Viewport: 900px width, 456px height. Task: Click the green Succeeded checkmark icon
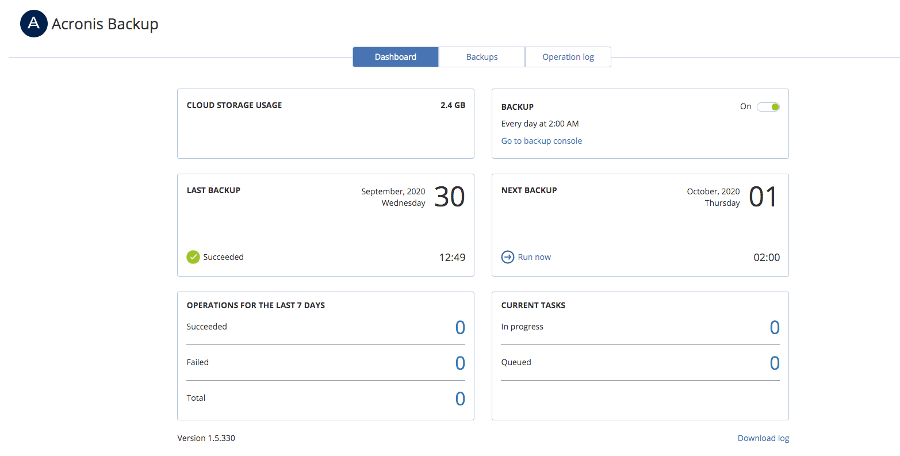click(193, 257)
